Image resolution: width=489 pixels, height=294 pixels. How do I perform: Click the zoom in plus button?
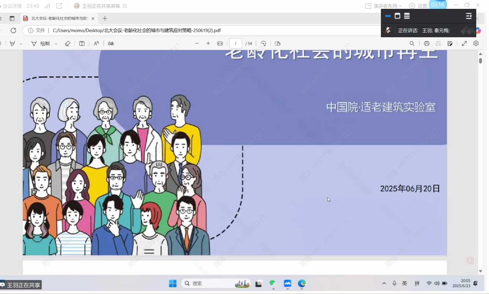pos(208,44)
